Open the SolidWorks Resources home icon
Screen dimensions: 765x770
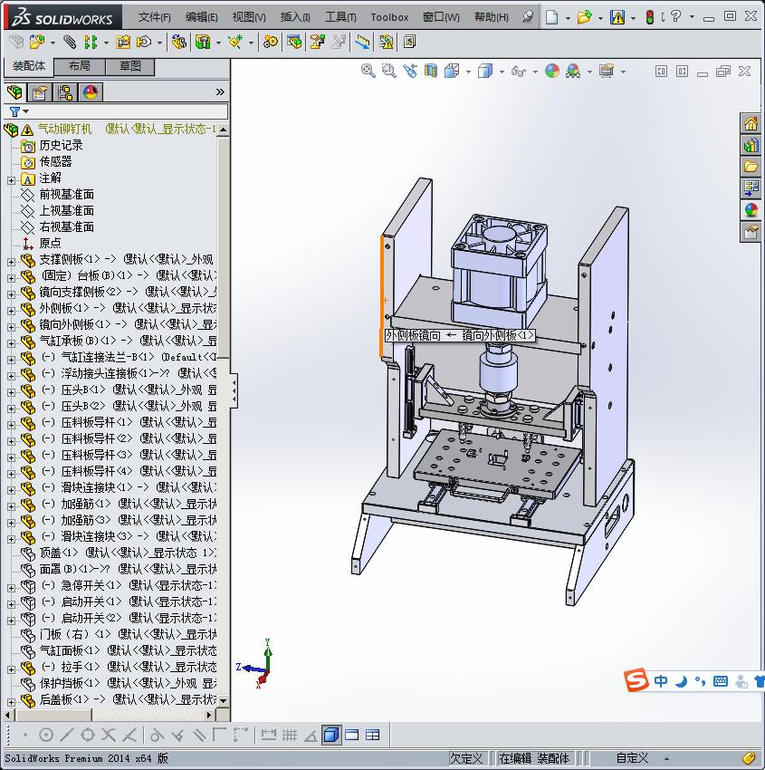(751, 123)
